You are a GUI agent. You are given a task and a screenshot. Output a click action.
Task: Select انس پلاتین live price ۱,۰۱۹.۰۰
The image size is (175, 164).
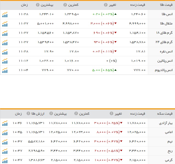pyautogui.click(x=138, y=61)
